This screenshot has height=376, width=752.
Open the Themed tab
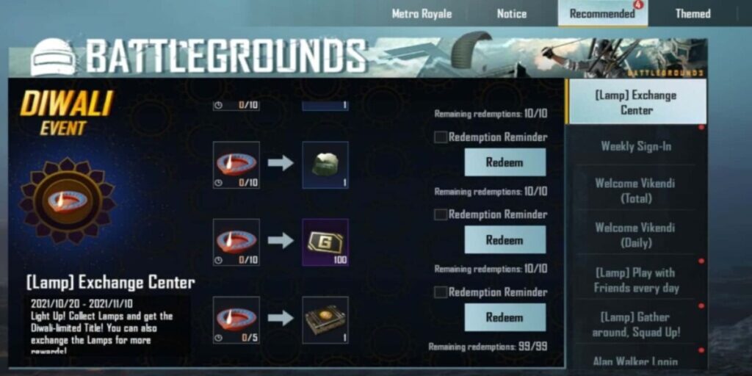click(693, 14)
